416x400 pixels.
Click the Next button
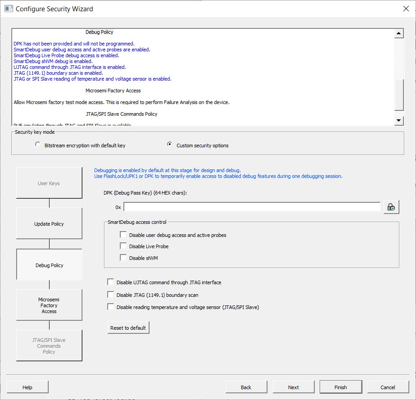[x=293, y=387]
